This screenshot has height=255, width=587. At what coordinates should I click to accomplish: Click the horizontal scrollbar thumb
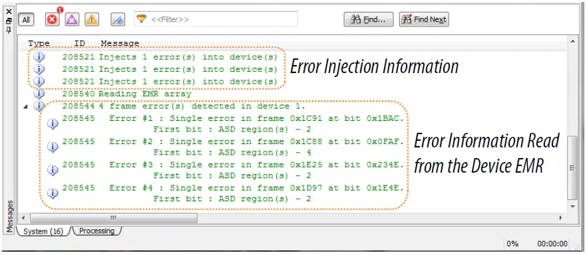point(114,218)
